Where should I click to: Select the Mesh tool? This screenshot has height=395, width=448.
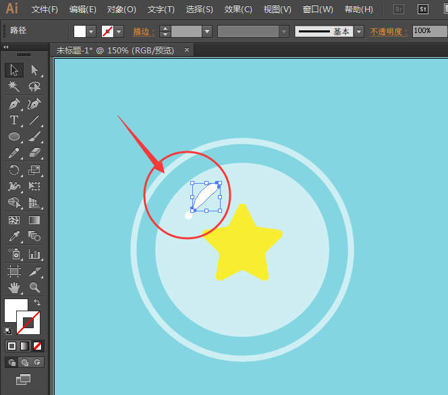[x=14, y=220]
